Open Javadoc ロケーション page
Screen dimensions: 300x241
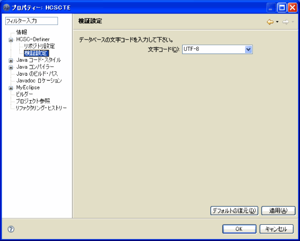pos(39,81)
